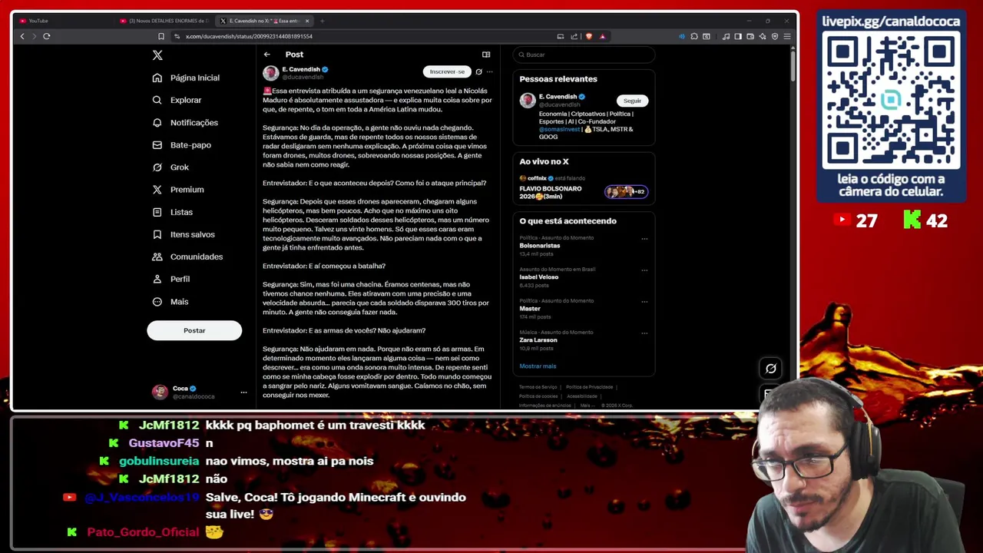Toggle reading view icon beside Post header
Viewport: 983px width, 553px height.
coord(486,55)
